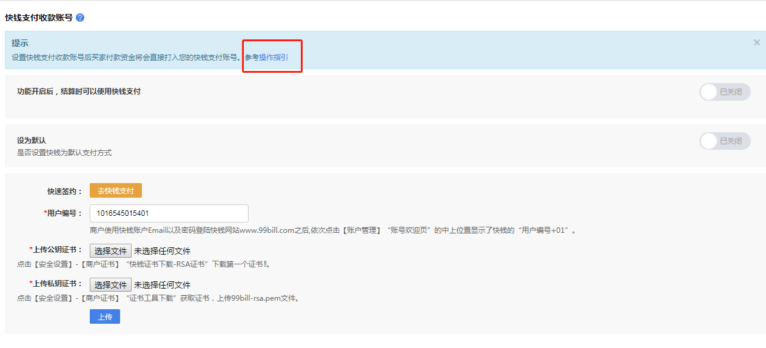Click the 是否设置快钱为默认支付方式 description
The width and height of the screenshot is (766, 348).
(x=64, y=153)
